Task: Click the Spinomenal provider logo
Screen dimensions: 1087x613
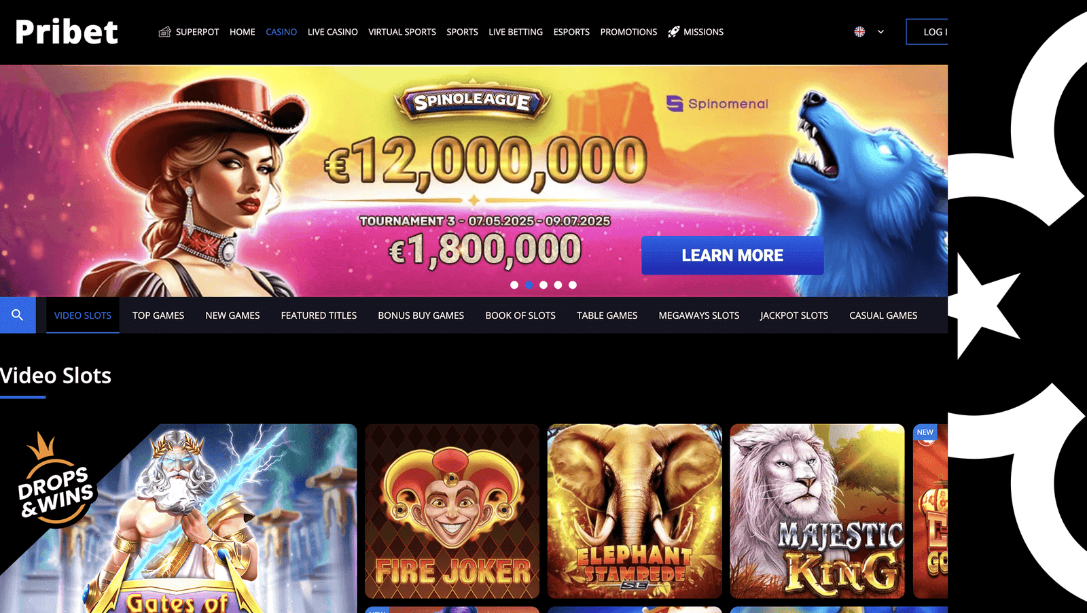Action: (x=717, y=103)
